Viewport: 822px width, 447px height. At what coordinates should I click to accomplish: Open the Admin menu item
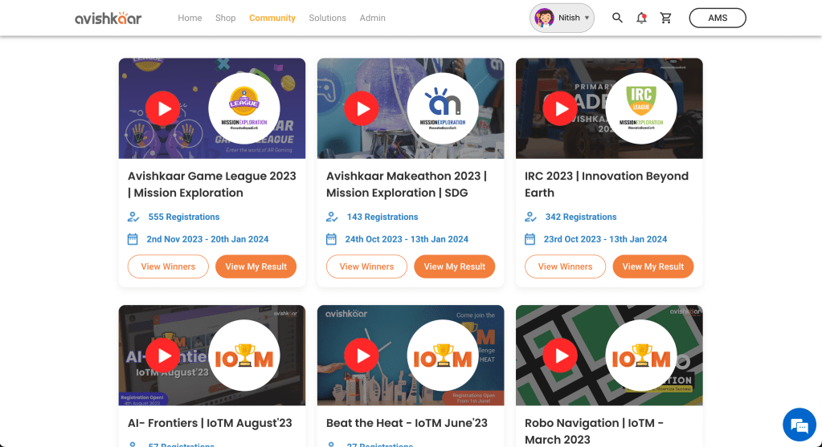372,18
